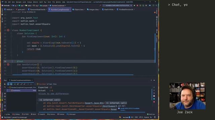Fold the class Solution block in gutter

click(11, 33)
